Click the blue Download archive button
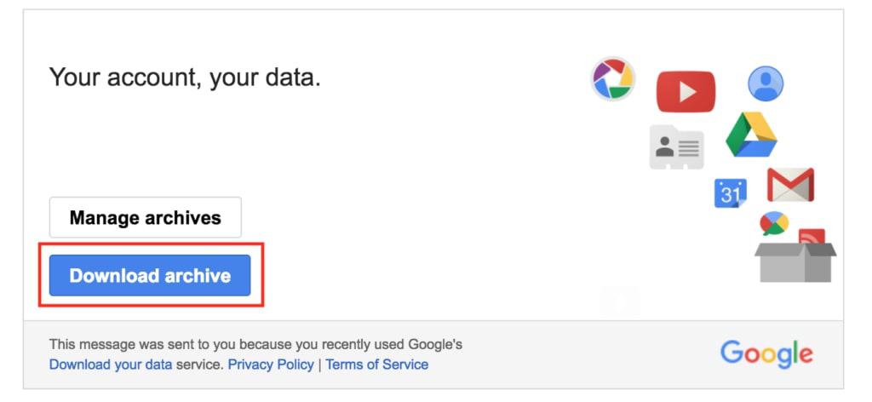This screenshot has width=872, height=402. coord(150,275)
